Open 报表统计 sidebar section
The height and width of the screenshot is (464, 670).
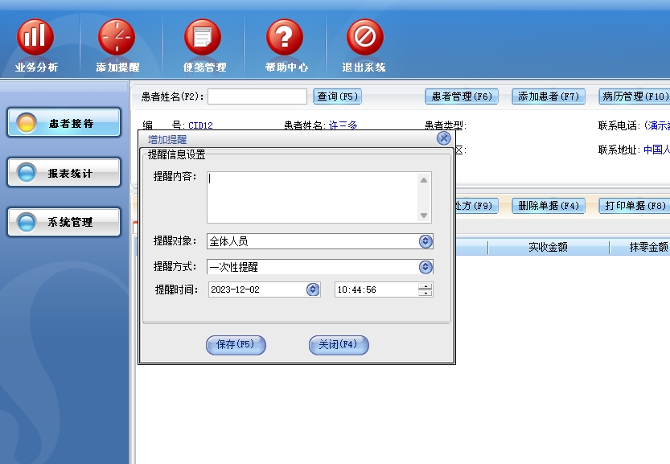pos(64,173)
